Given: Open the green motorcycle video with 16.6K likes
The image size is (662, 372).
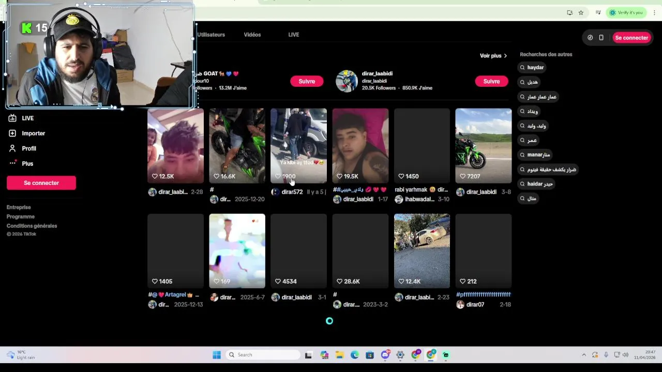Looking at the screenshot, I should [x=237, y=146].
